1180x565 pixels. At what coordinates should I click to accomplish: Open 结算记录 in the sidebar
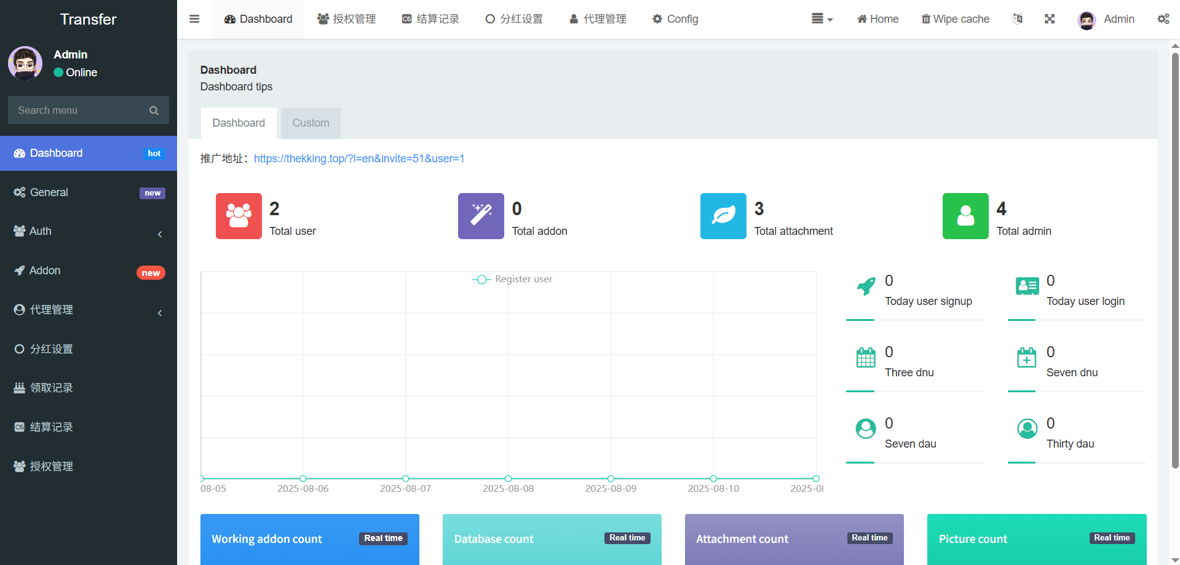coord(89,427)
